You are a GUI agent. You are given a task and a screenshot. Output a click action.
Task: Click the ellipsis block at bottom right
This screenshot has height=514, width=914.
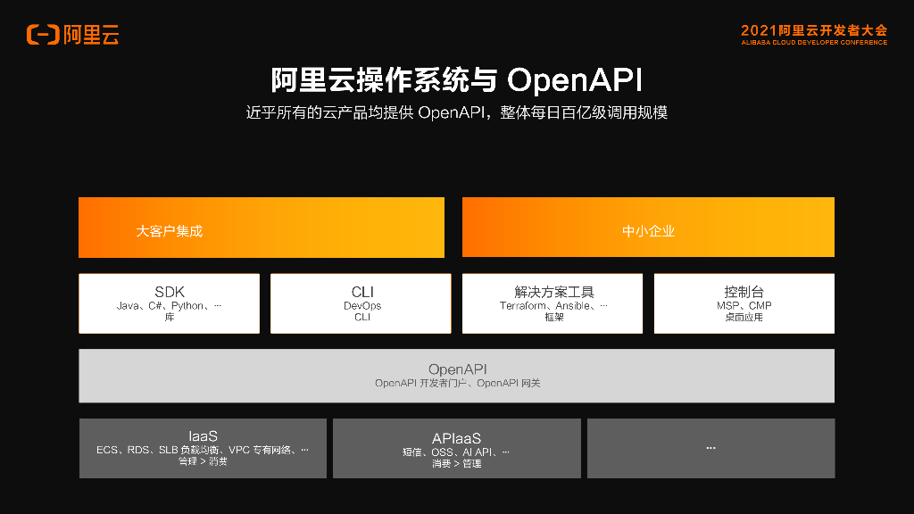(711, 448)
